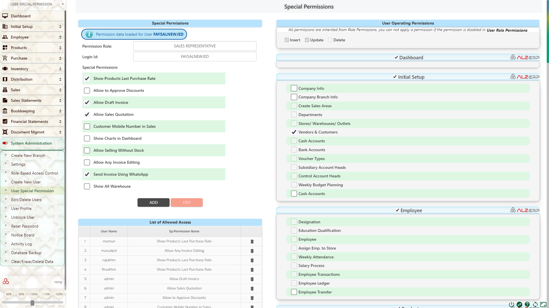
Task: Enable the Allow to Approve Discounts checkbox
Action: (x=87, y=90)
